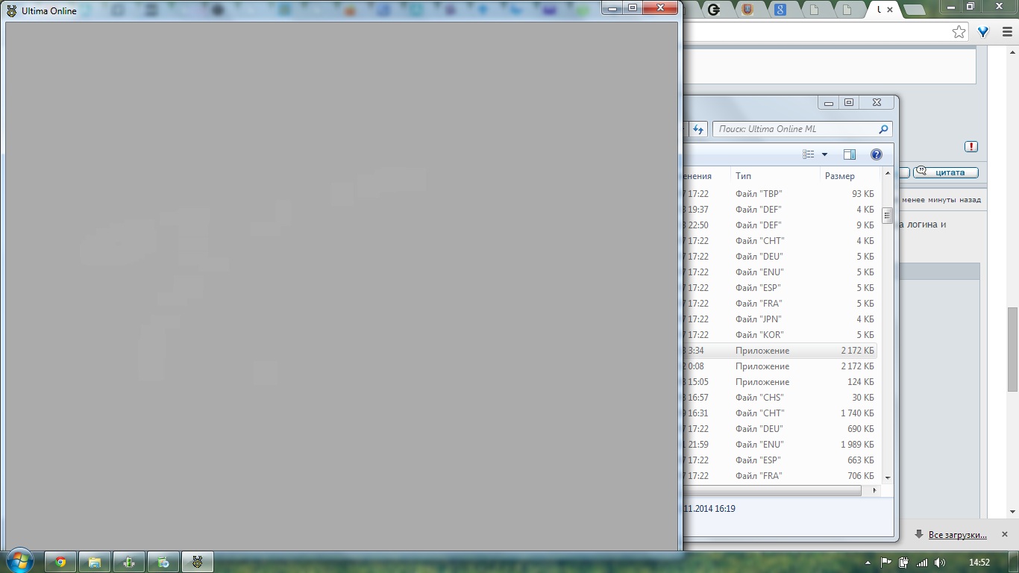Click the blue funnel extension icon
1019x573 pixels.
(983, 32)
